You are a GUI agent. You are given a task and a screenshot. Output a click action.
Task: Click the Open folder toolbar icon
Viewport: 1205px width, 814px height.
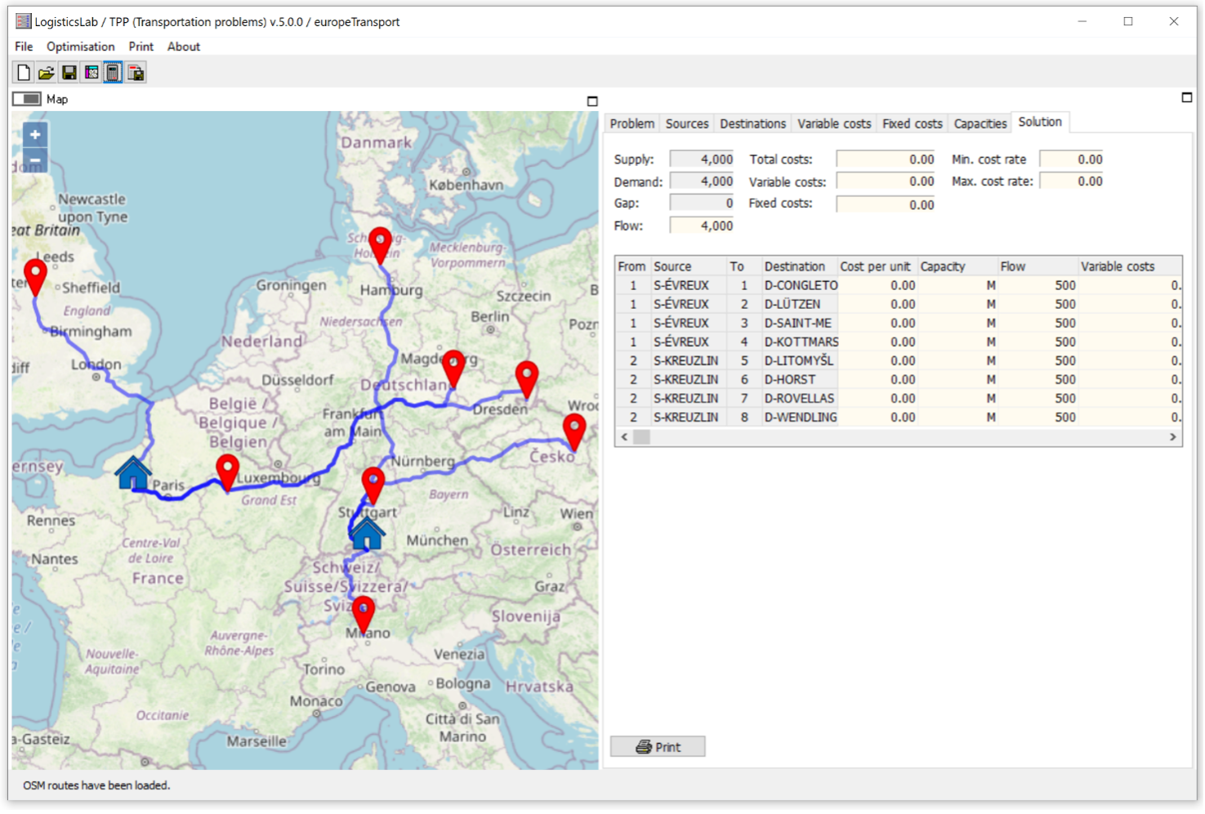[46, 73]
